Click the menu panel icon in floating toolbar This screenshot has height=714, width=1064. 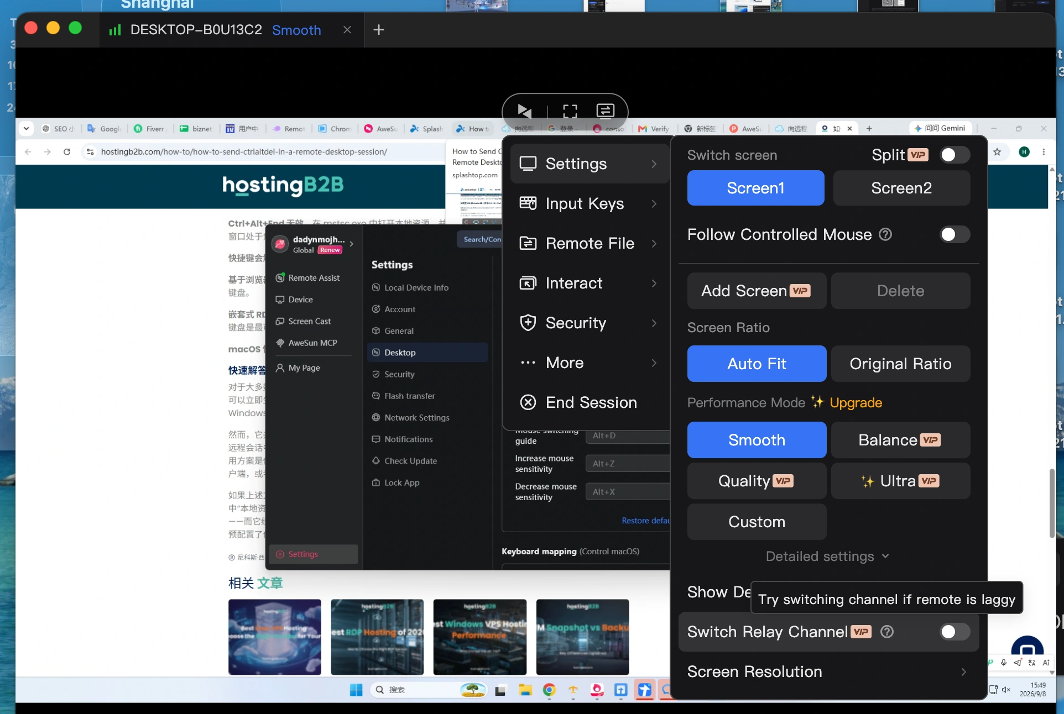[605, 111]
